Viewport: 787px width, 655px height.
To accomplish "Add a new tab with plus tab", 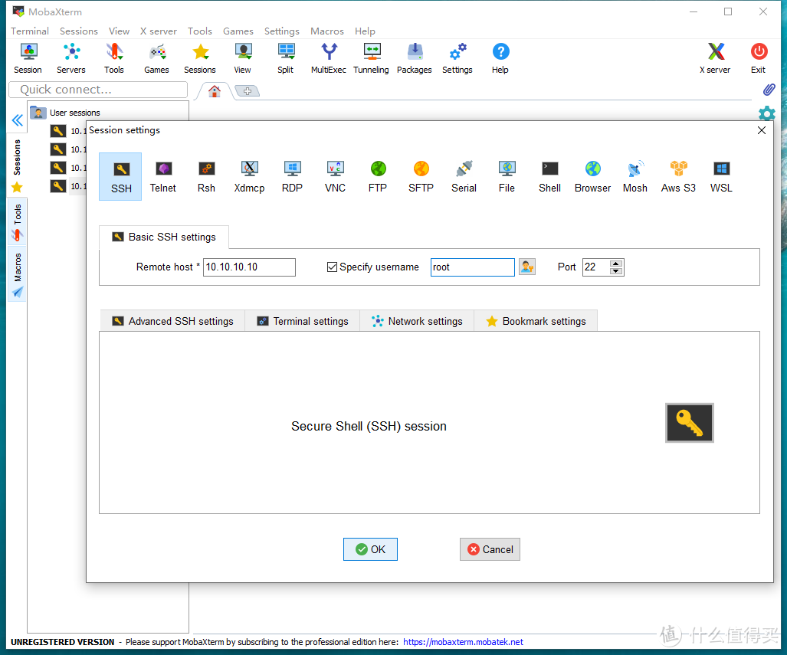I will (x=248, y=91).
